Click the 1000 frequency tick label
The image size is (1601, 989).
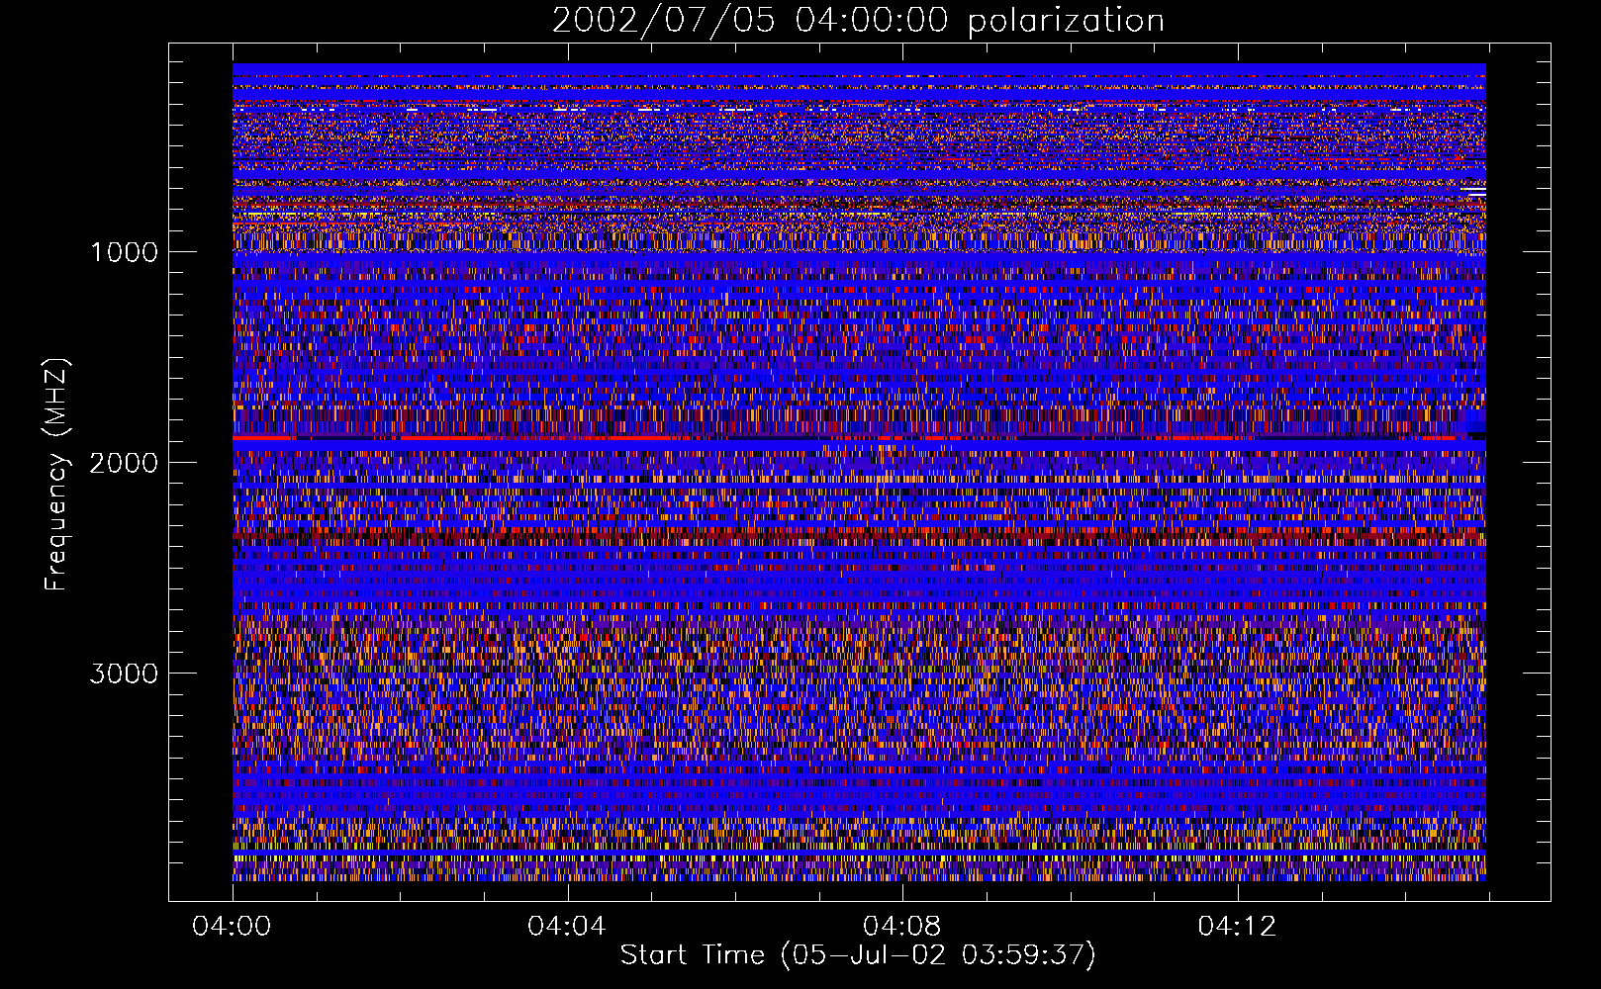click(x=124, y=252)
